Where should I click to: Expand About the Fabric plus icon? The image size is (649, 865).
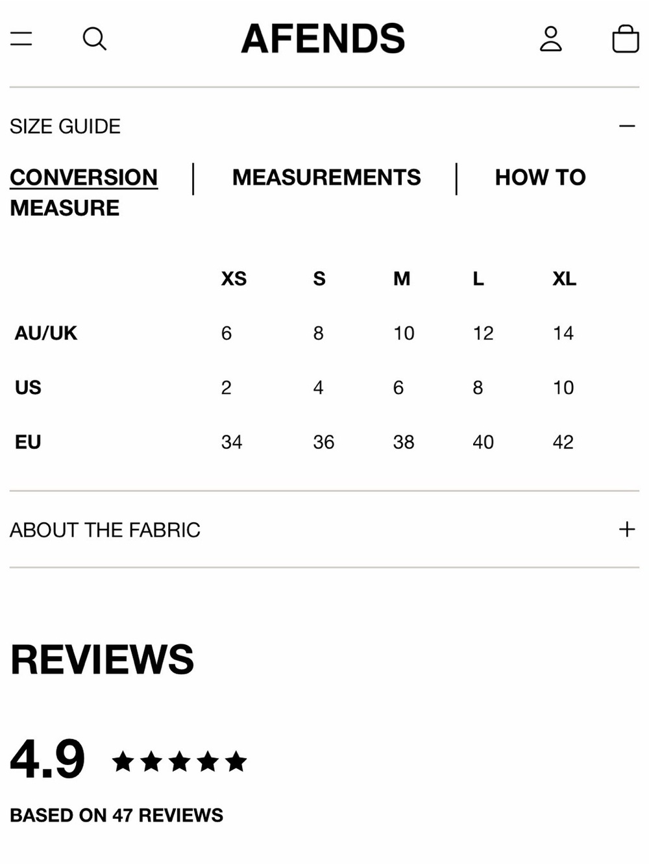click(x=627, y=530)
